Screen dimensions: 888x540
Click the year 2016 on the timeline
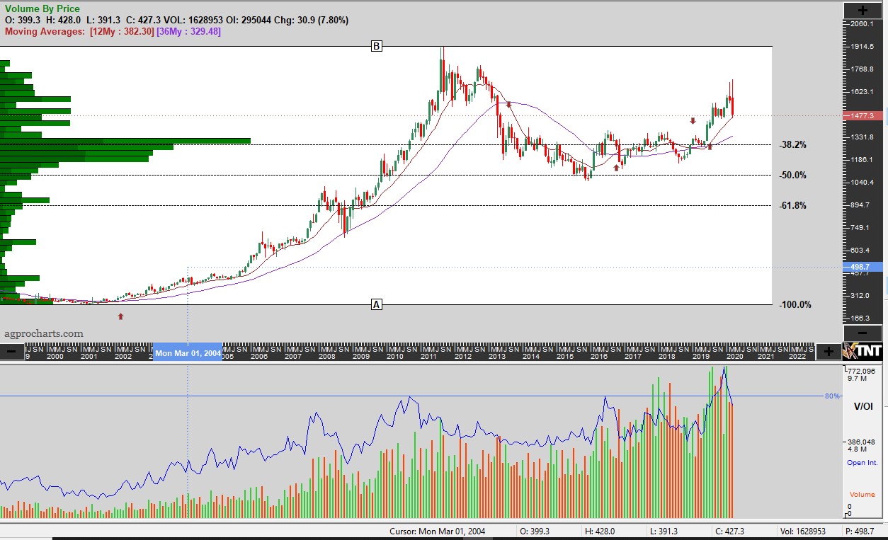(599, 357)
